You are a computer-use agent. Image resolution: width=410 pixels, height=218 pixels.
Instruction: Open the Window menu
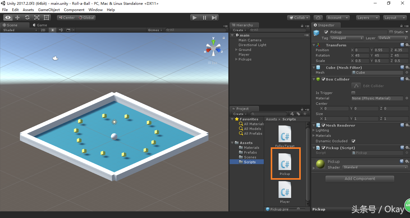click(96, 10)
